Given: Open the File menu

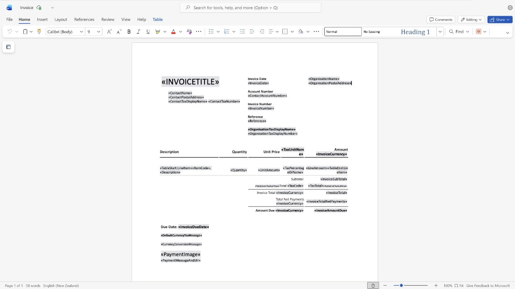Looking at the screenshot, I should coord(9,20).
